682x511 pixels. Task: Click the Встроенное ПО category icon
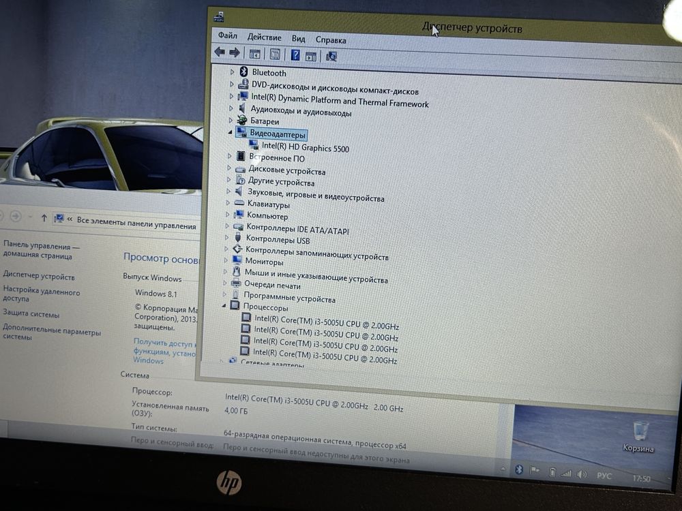tap(241, 155)
